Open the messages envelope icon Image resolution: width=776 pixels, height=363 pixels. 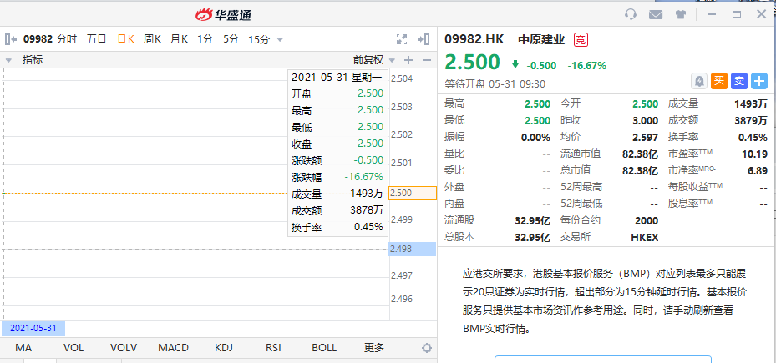(x=656, y=14)
